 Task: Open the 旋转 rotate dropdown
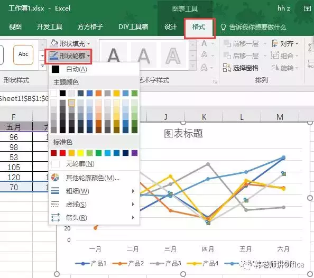click(x=285, y=68)
